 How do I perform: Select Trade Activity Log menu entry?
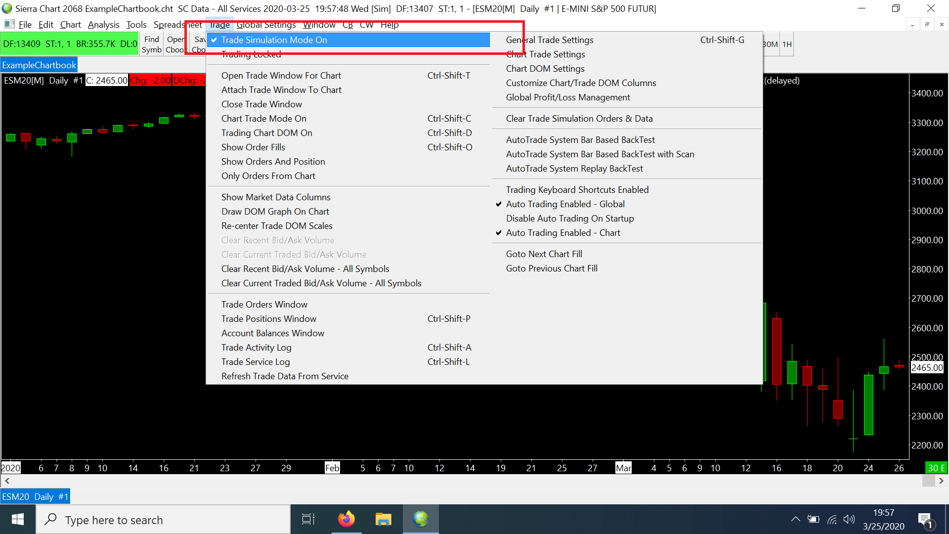pyautogui.click(x=256, y=348)
